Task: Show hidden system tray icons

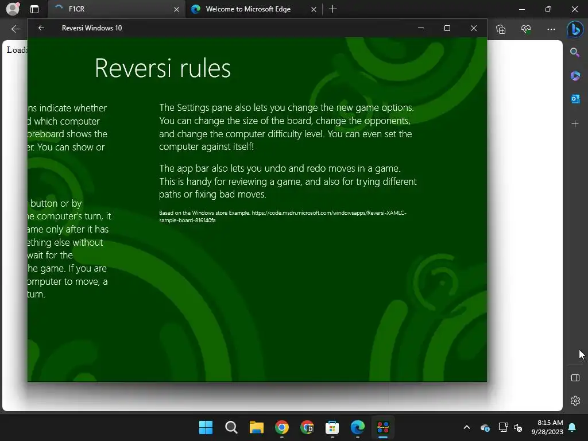Action: (467, 427)
